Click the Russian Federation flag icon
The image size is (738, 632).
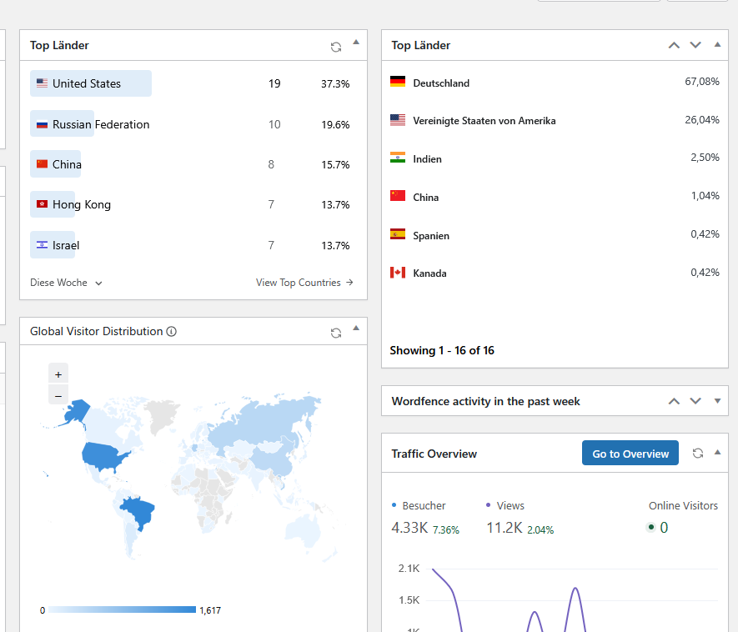[42, 124]
